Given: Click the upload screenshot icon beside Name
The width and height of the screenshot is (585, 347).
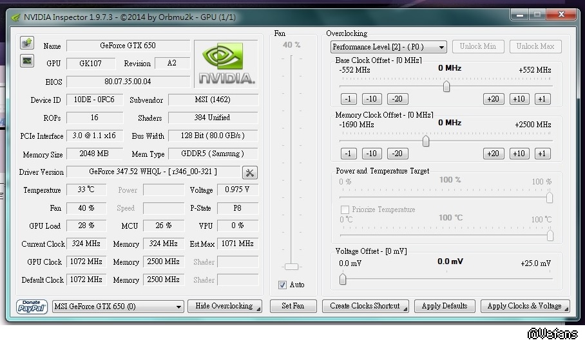Looking at the screenshot, I should coord(26,43).
